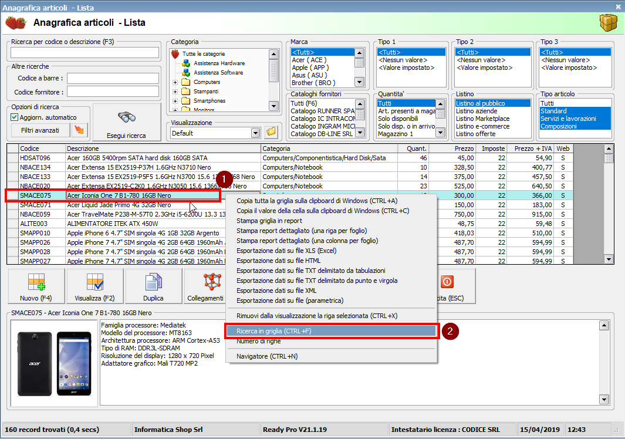Click the Ricerca per codice o descrizione field
The image size is (625, 439).
(x=85, y=53)
